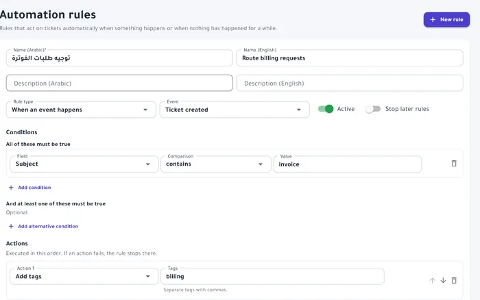Open the Field dropdown showing Subject
Screen dimensions: 480x300
(x=84, y=164)
